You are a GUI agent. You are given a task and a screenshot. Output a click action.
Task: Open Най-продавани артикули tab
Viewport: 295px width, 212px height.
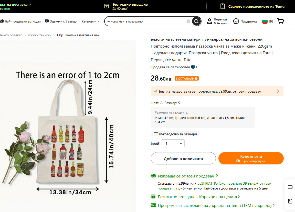(21, 21)
